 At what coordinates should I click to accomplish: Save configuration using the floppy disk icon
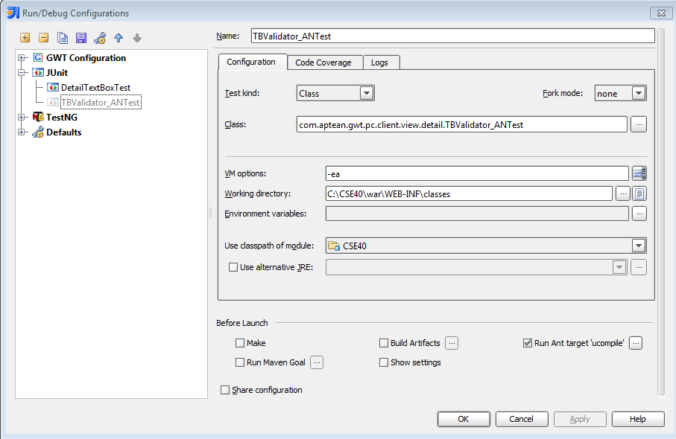[x=81, y=38]
